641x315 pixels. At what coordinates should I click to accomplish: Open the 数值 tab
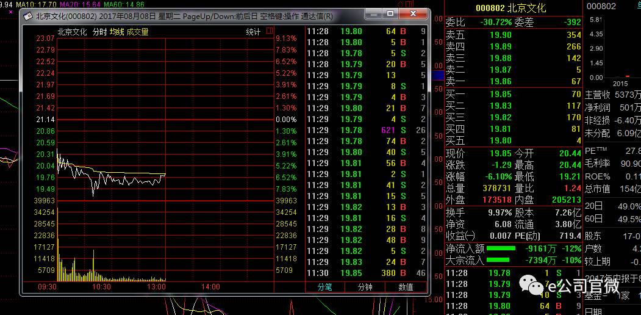[x=406, y=286]
